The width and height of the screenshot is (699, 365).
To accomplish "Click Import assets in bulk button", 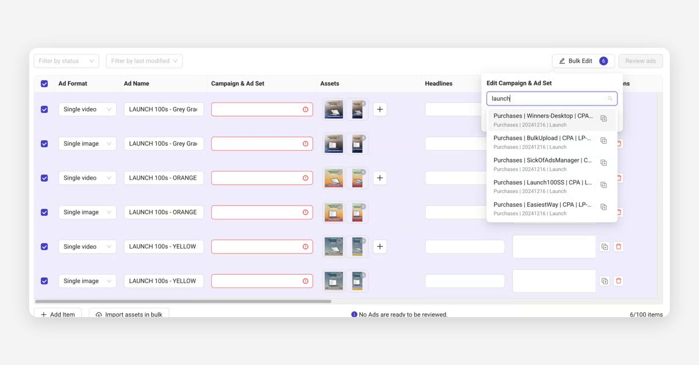I will click(x=129, y=314).
